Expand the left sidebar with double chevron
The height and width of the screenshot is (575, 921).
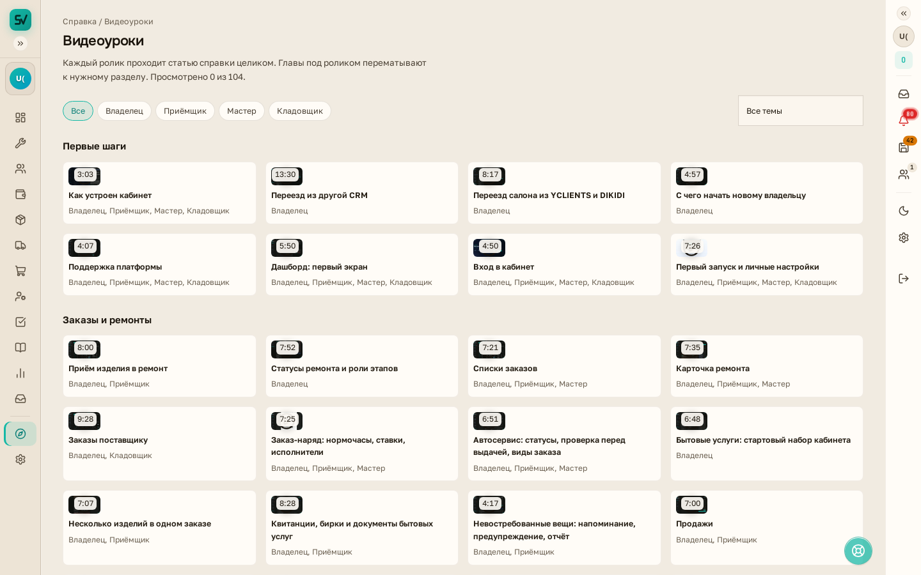click(20, 43)
